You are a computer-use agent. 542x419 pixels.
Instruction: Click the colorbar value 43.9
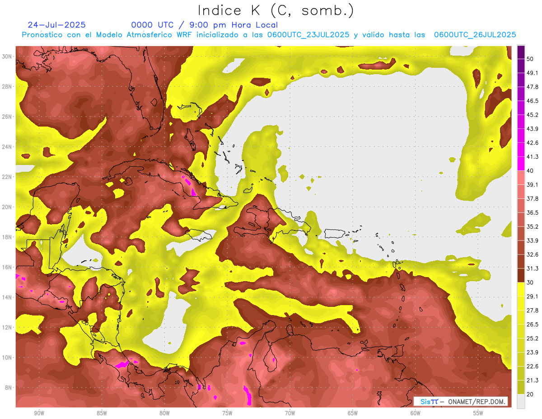(532, 129)
